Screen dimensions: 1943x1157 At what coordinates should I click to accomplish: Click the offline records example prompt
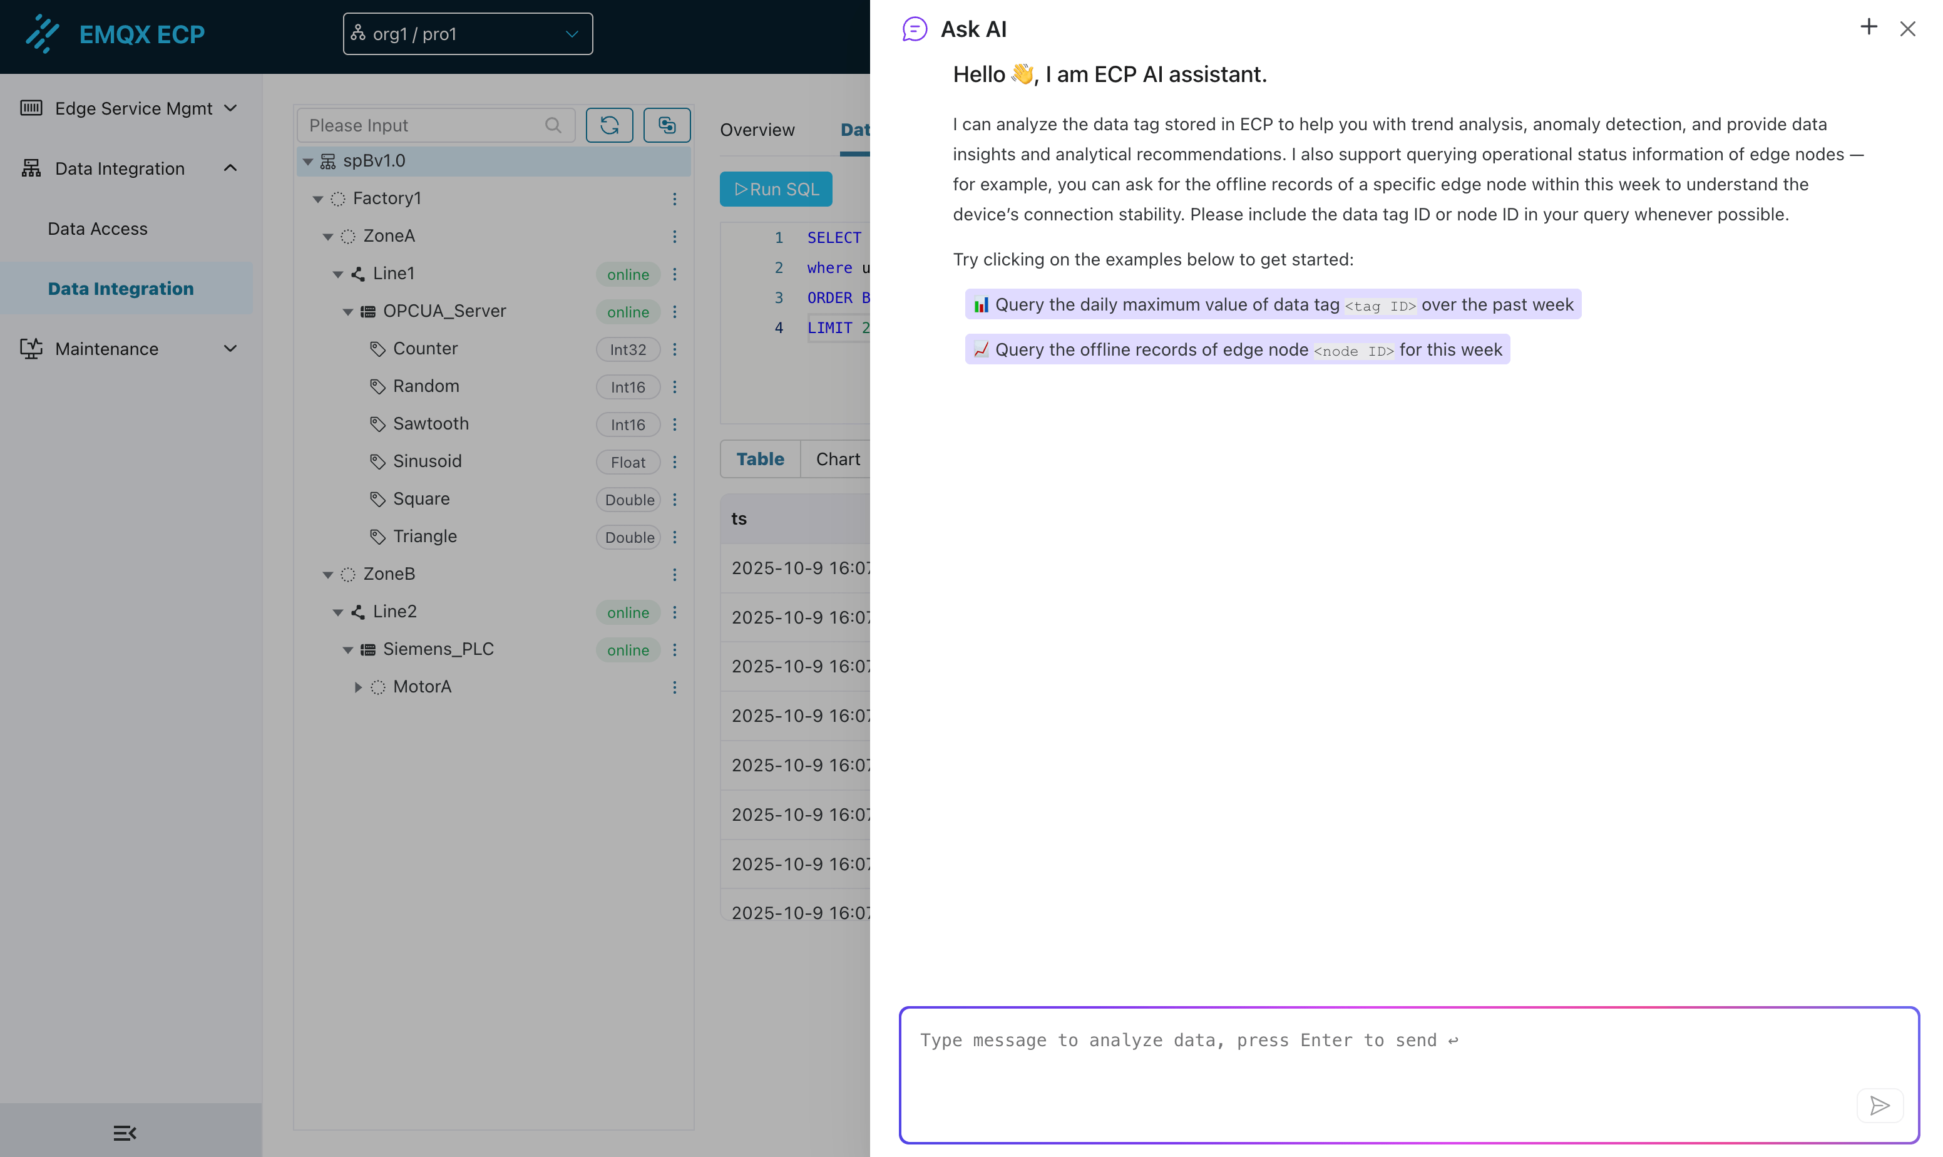[1237, 349]
